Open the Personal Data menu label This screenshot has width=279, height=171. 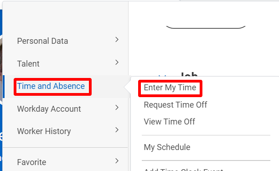pos(42,41)
